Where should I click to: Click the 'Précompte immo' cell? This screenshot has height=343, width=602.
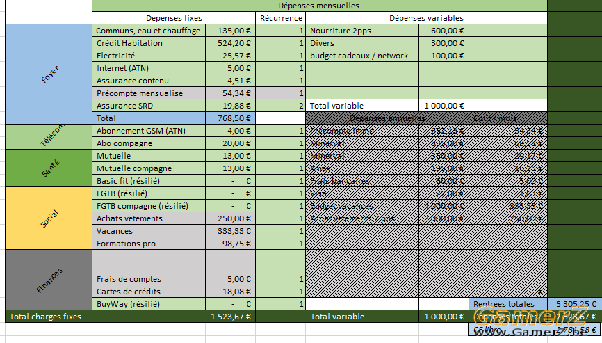[362, 131]
